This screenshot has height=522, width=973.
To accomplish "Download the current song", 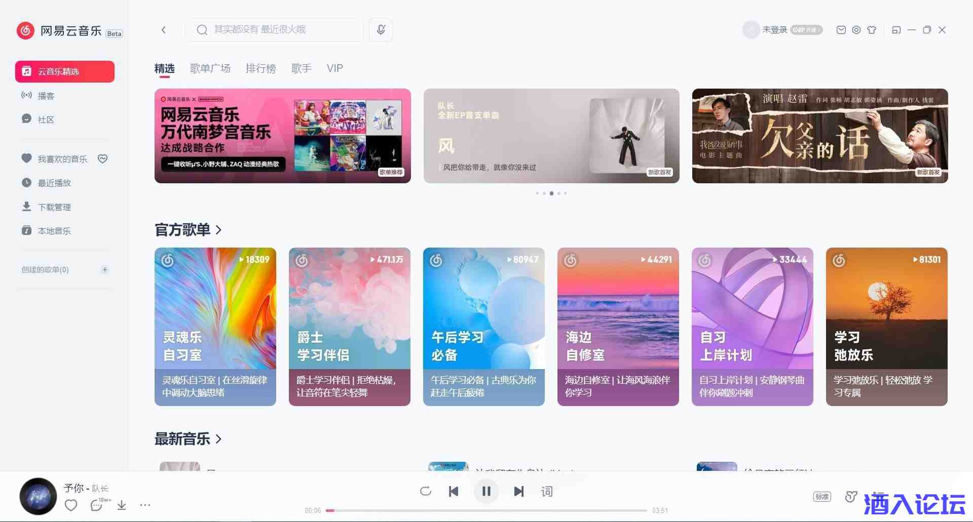I will [122, 505].
